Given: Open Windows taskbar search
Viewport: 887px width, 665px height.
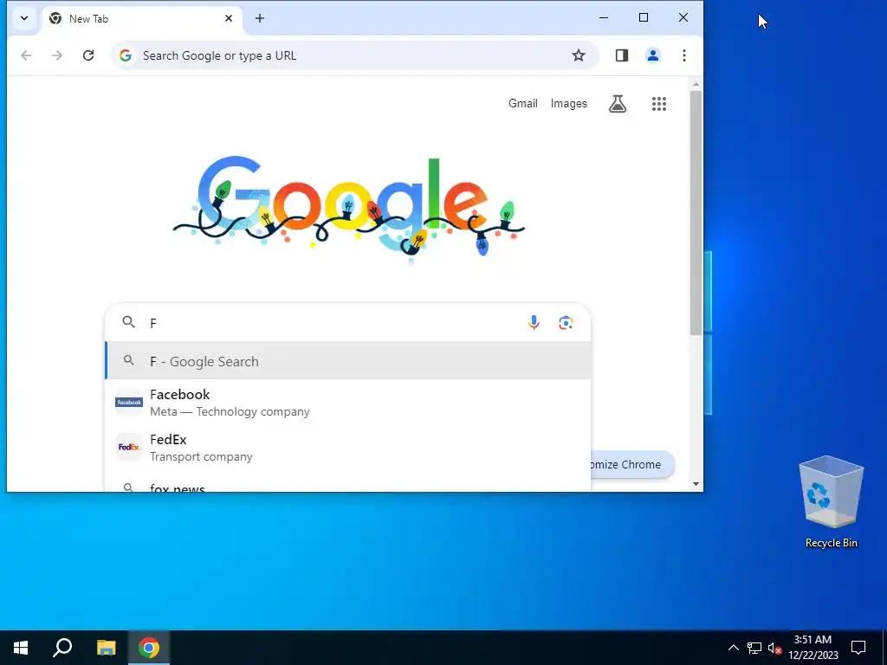Looking at the screenshot, I should (62, 648).
